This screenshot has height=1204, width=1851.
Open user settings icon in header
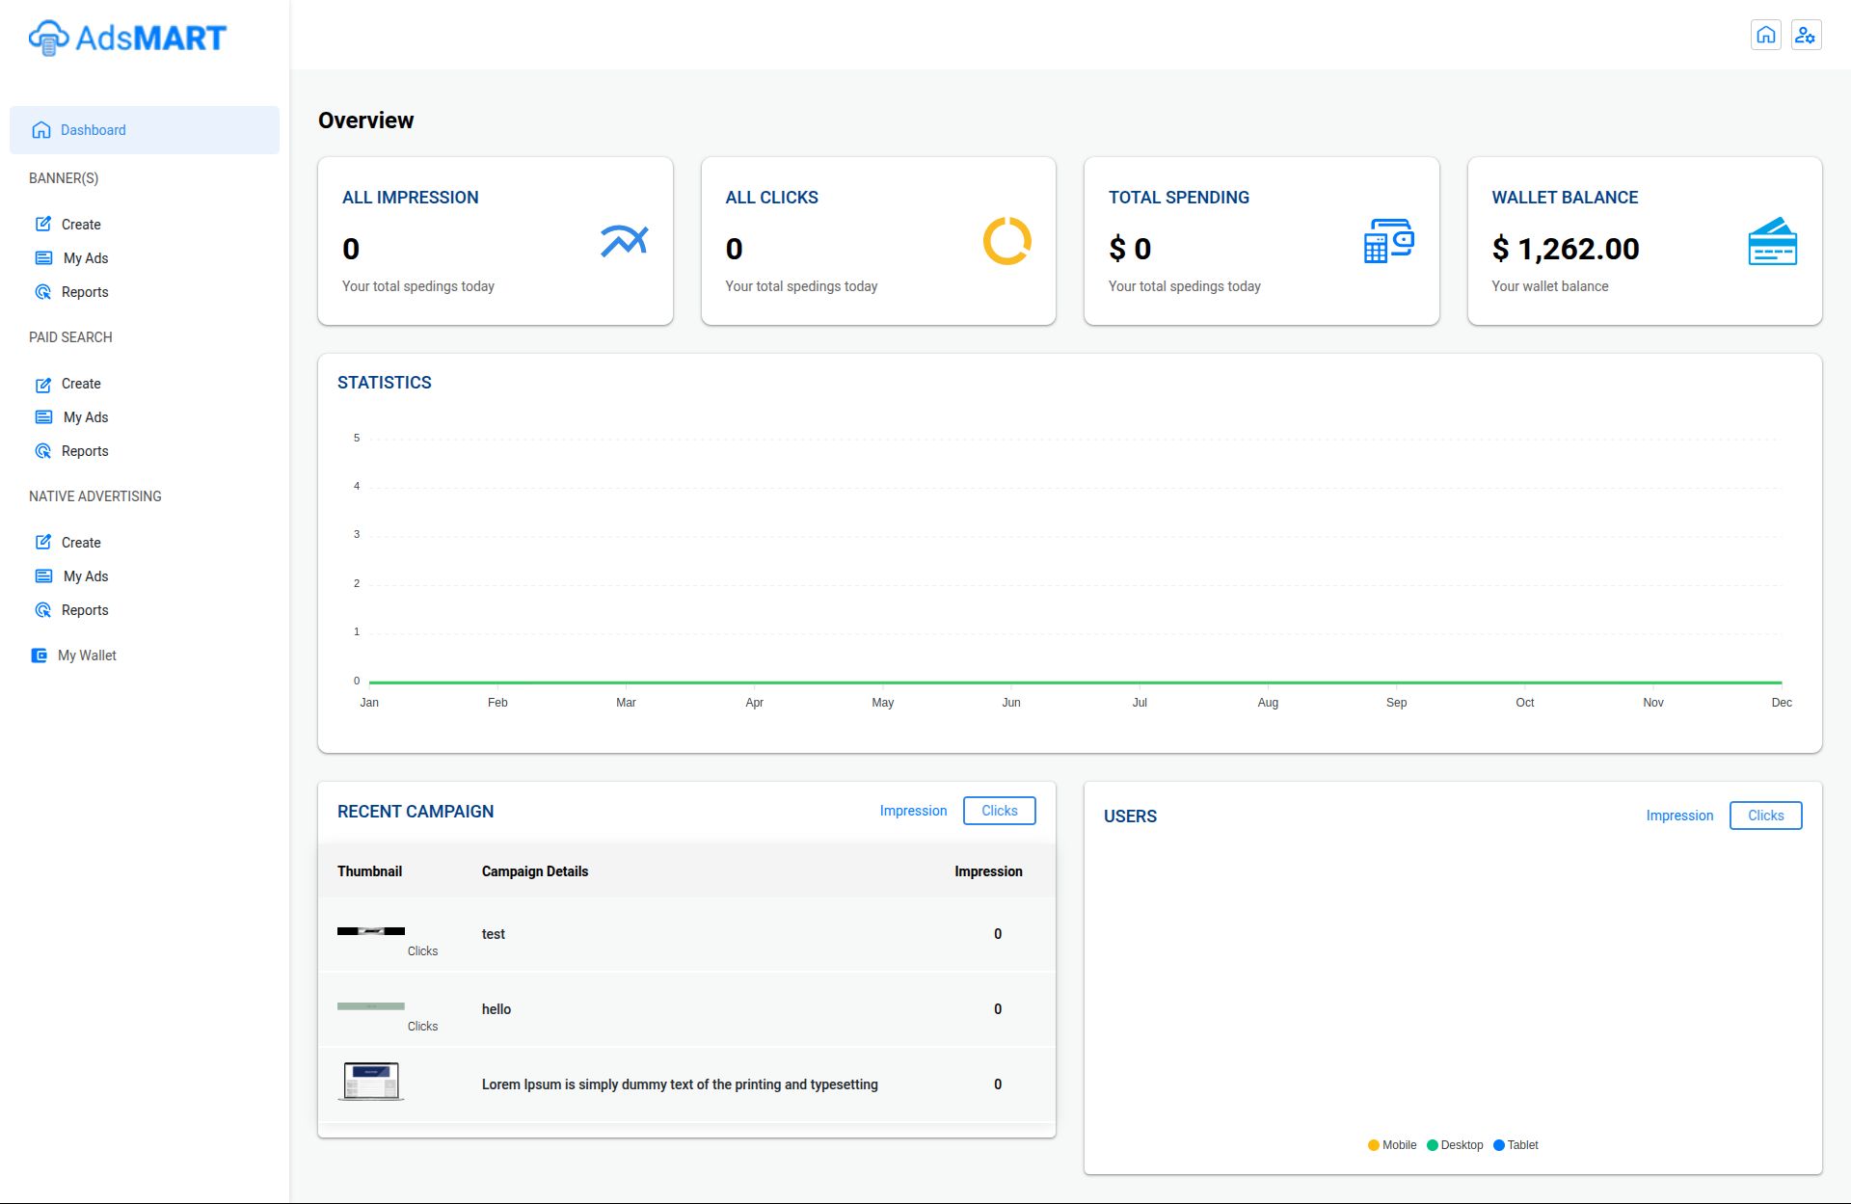(1805, 36)
